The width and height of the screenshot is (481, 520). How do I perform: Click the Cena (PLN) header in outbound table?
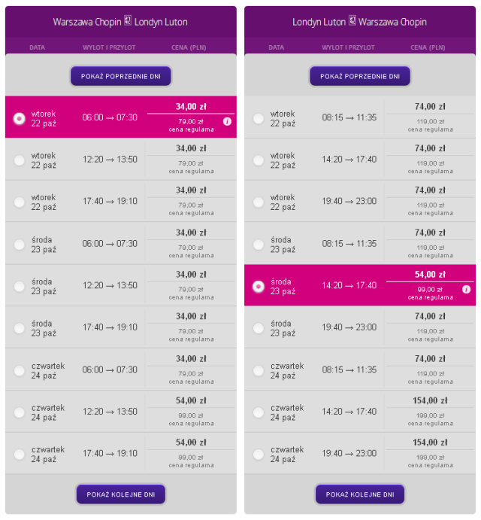click(x=189, y=47)
